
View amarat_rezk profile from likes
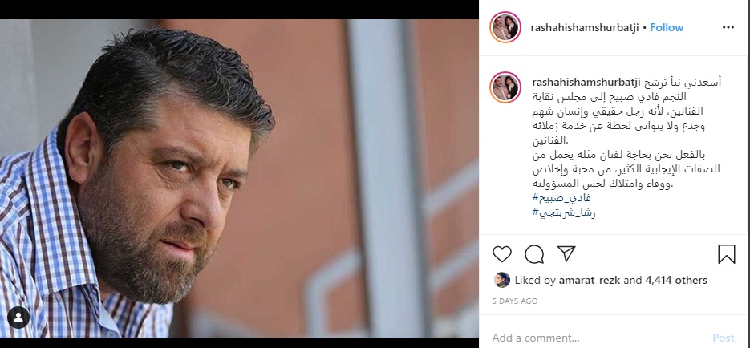[590, 280]
